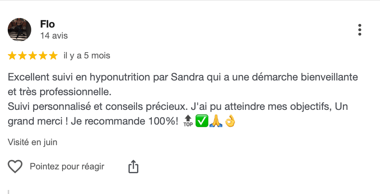Click the first yellow rating star
Image resolution: width=380 pixels, height=194 pixels.
pyautogui.click(x=12, y=56)
